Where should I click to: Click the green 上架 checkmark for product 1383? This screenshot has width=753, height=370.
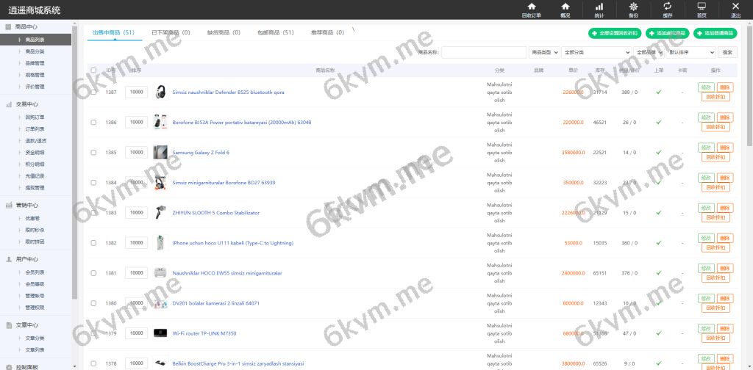(659, 213)
